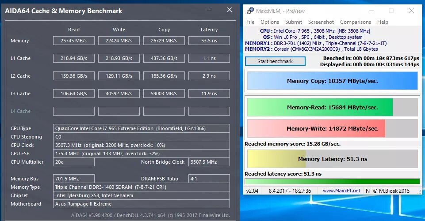Screen dimensions: 425x221
Task: Click L2 Cache Write 129.11 GB/s
Action: click(x=119, y=76)
